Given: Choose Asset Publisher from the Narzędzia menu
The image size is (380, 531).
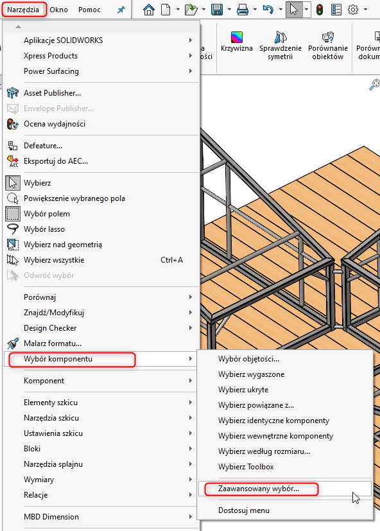Looking at the screenshot, I should pos(101,93).
